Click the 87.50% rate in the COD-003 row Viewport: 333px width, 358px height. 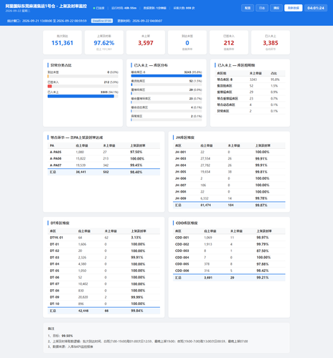(262, 251)
